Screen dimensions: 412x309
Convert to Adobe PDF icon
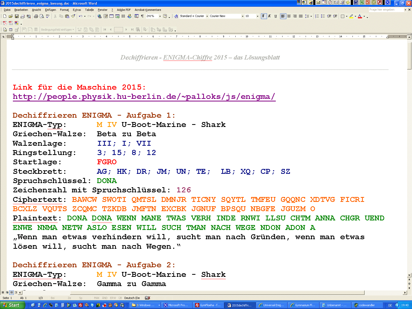tap(5, 23)
